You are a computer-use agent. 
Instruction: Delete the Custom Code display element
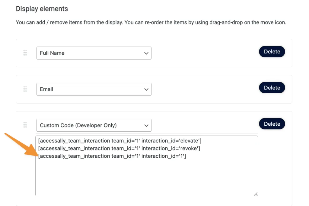[272, 124]
